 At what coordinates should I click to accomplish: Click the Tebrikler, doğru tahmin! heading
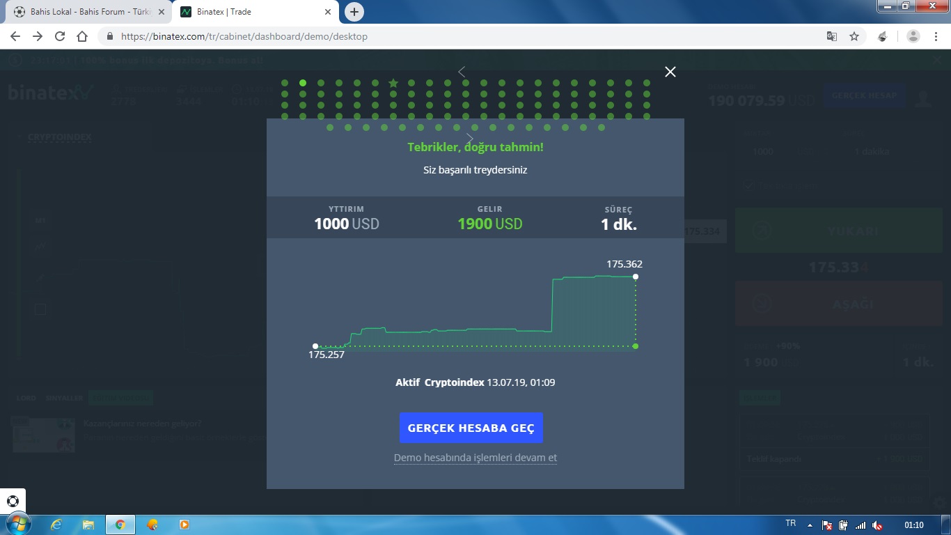click(475, 147)
